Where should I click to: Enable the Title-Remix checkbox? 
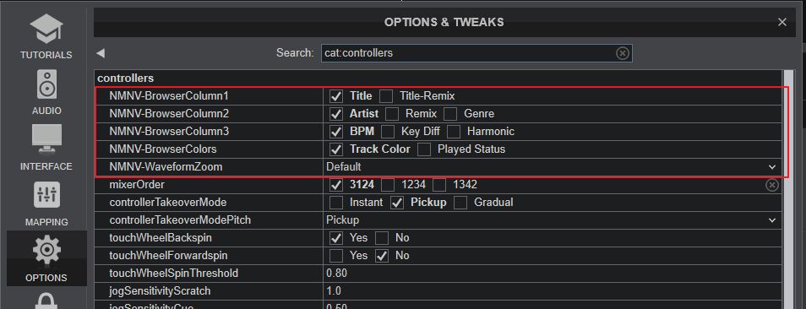click(x=386, y=96)
